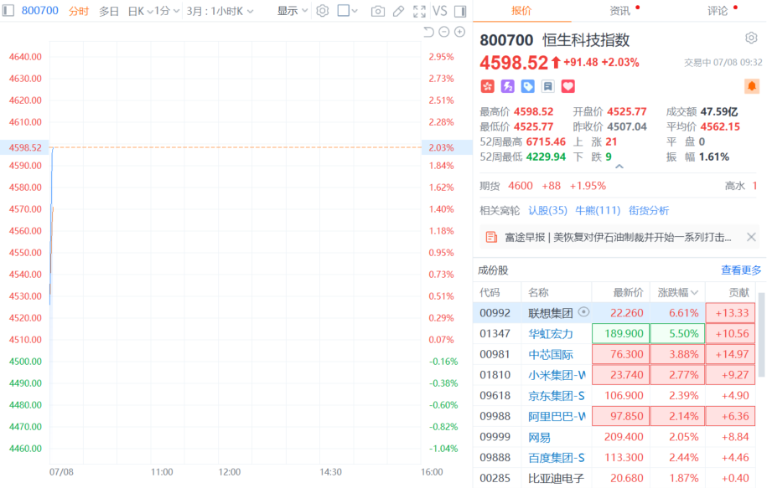Toggle the left sidebar panel icon

point(8,10)
